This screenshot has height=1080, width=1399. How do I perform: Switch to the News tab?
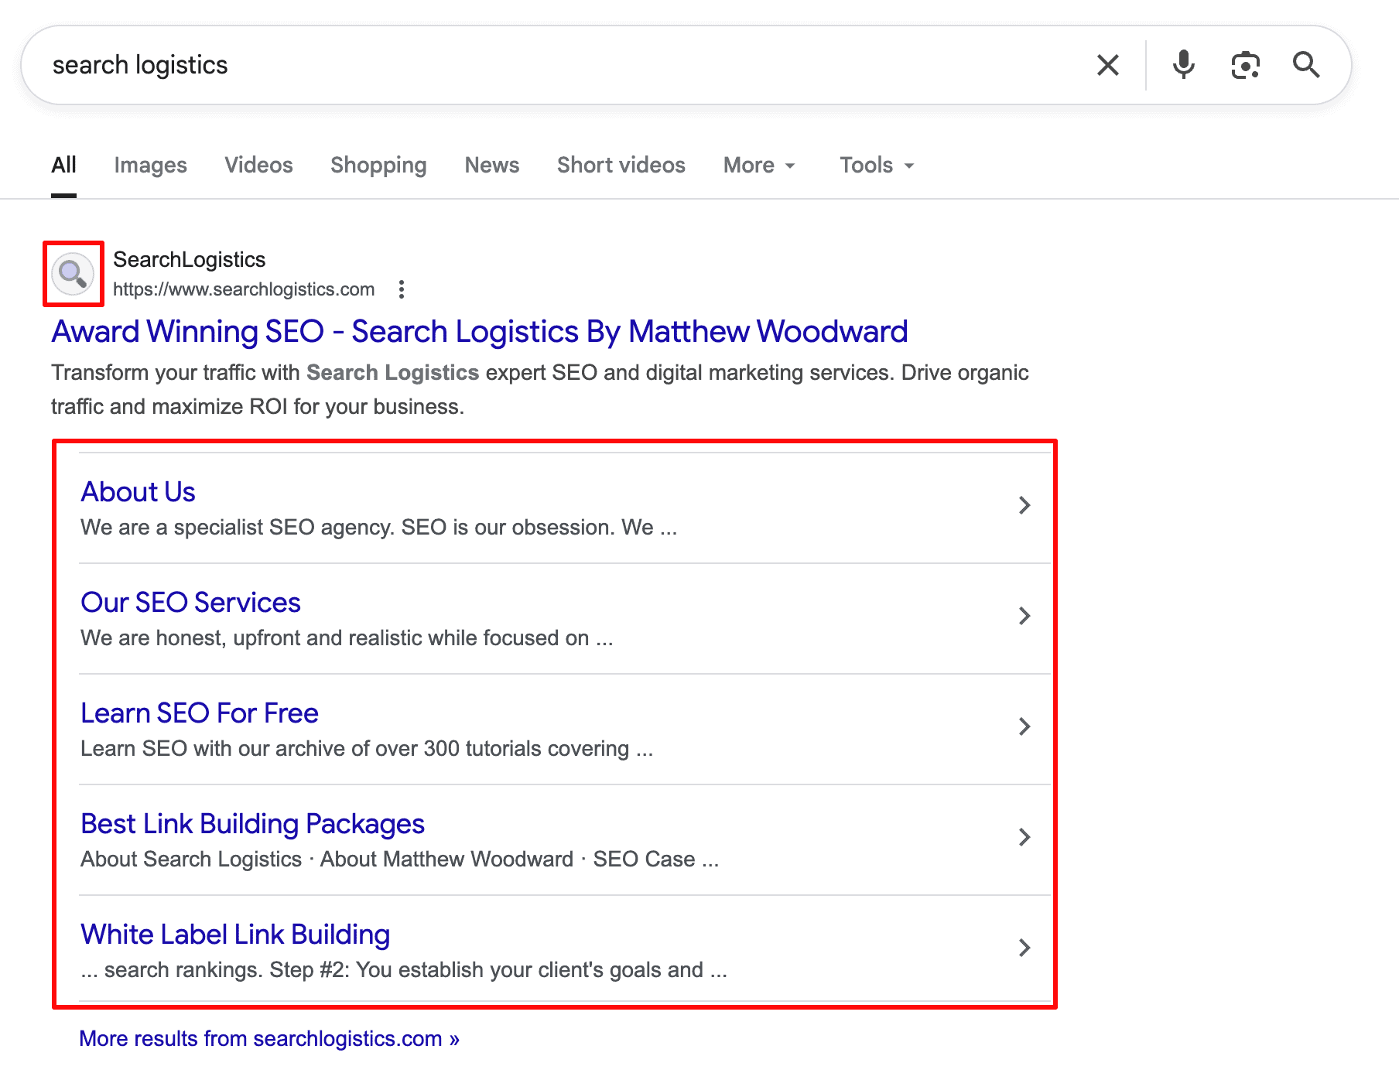pyautogui.click(x=491, y=166)
